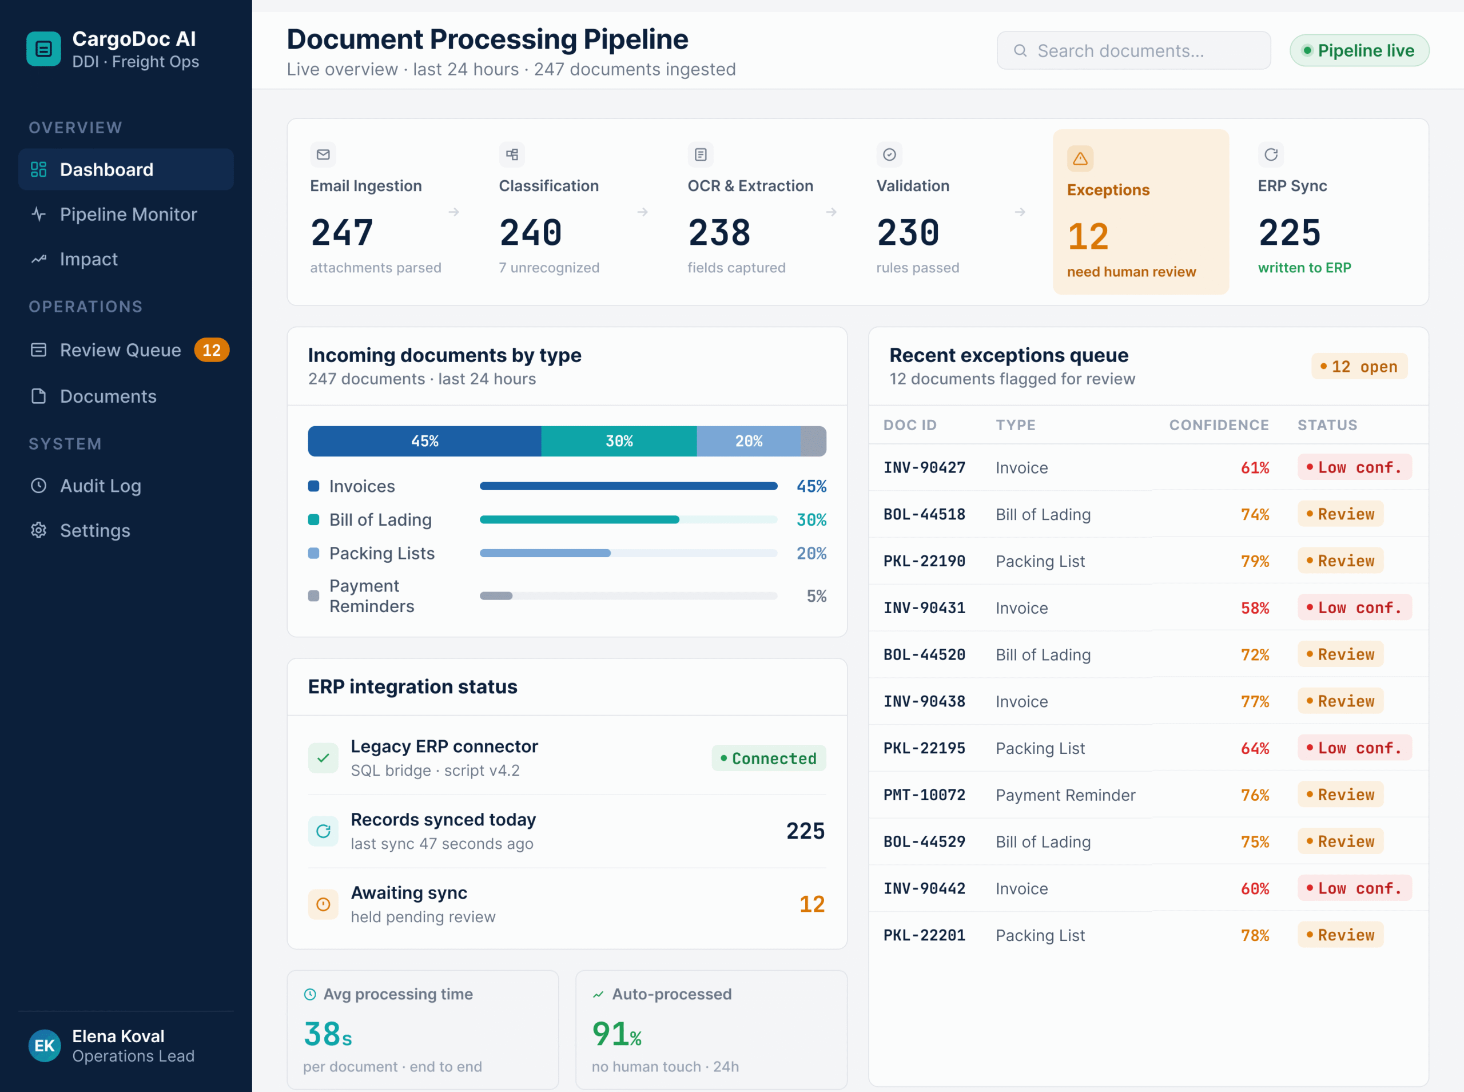Click the Auto-processed trend icon
This screenshot has width=1464, height=1092.
click(599, 994)
